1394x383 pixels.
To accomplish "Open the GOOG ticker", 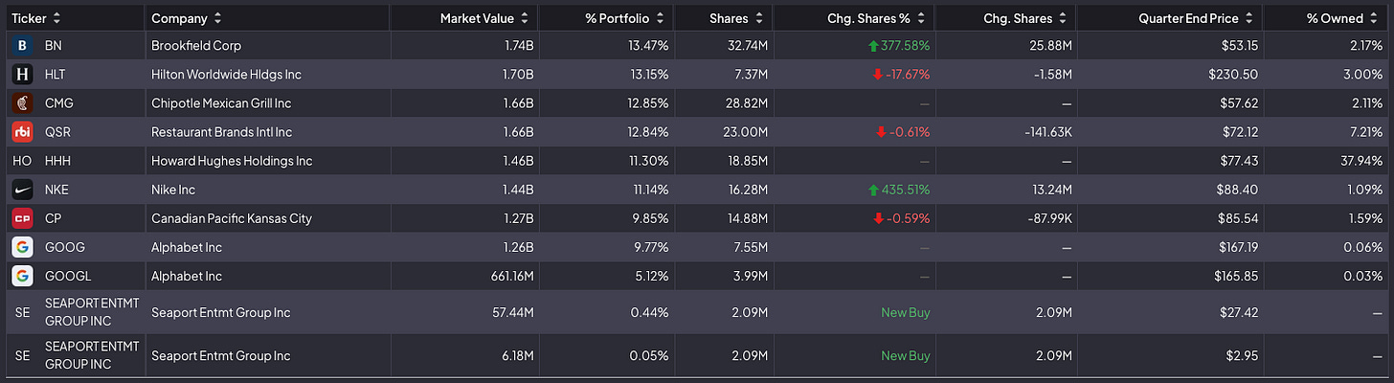I will pos(64,246).
